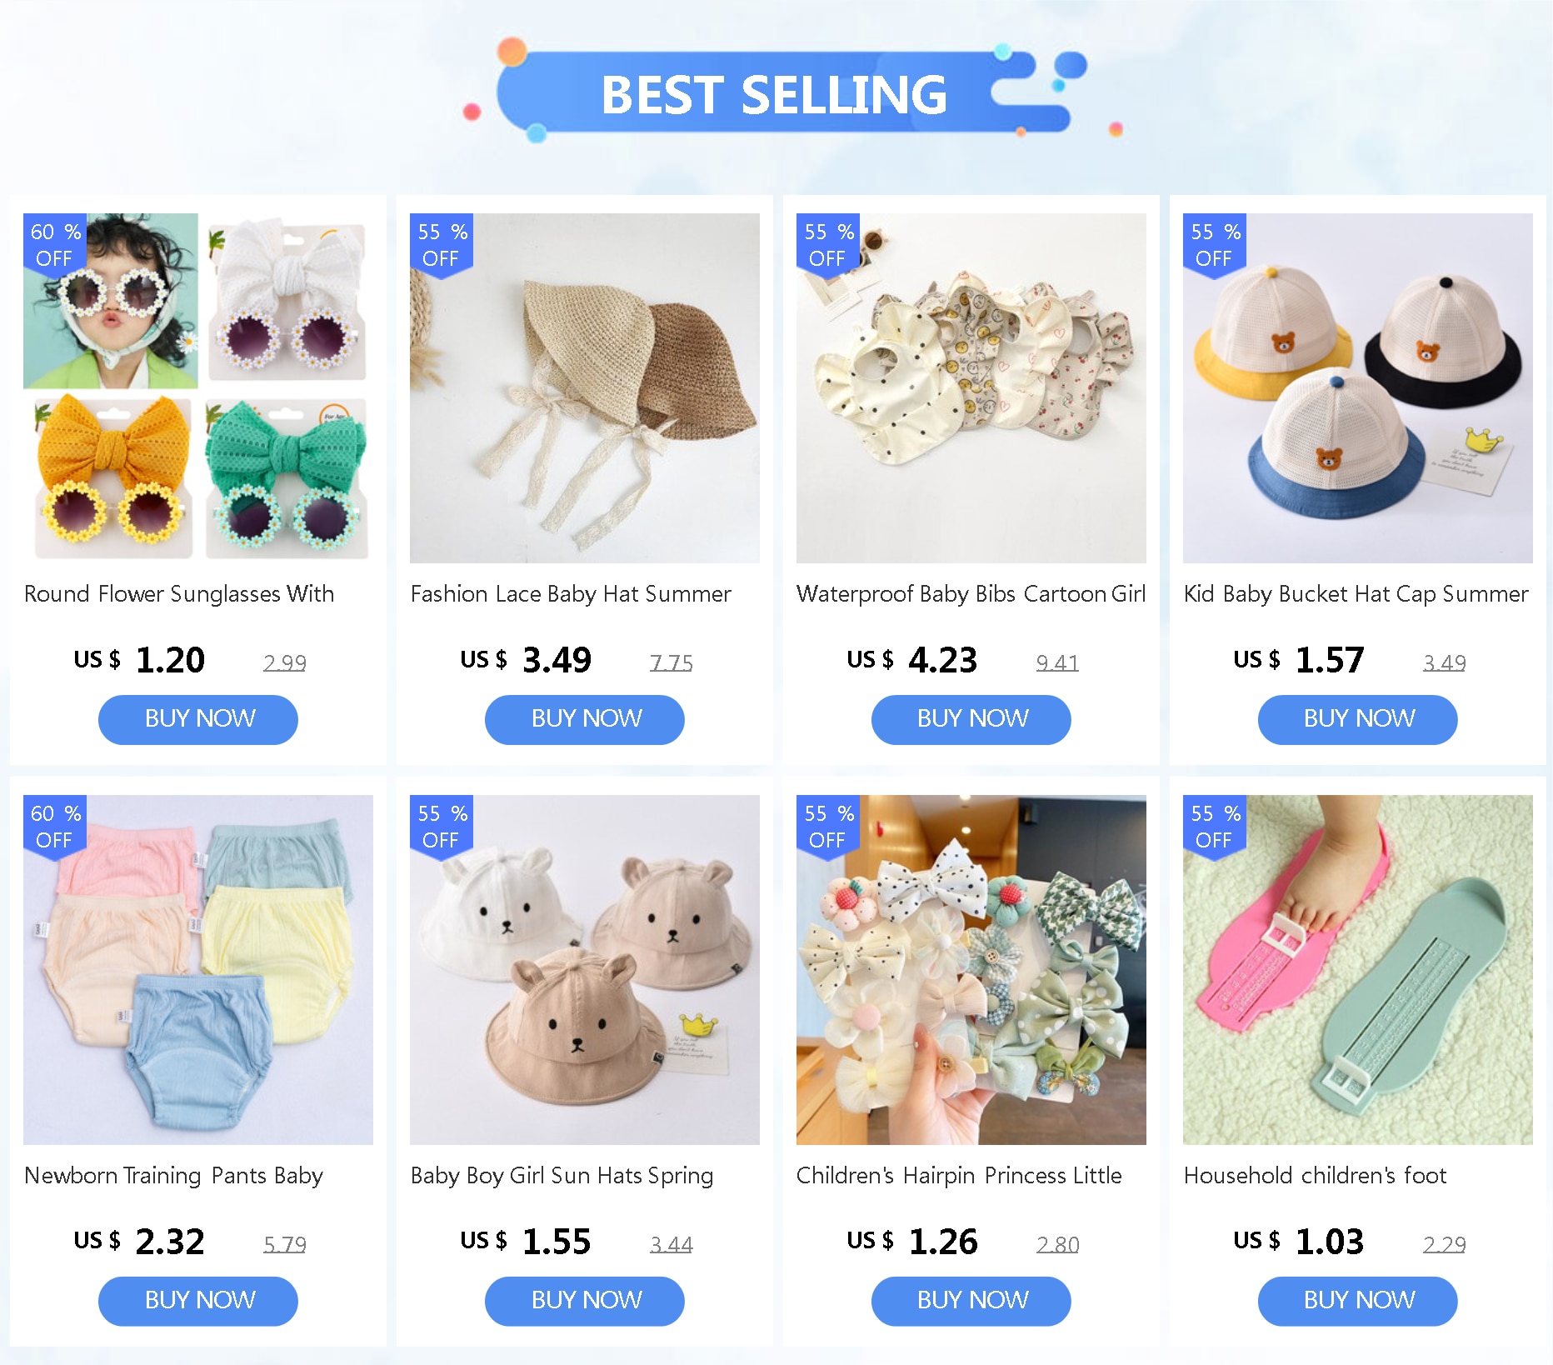
Task: Click the 60% OFF badge on training pants
Action: (55, 827)
